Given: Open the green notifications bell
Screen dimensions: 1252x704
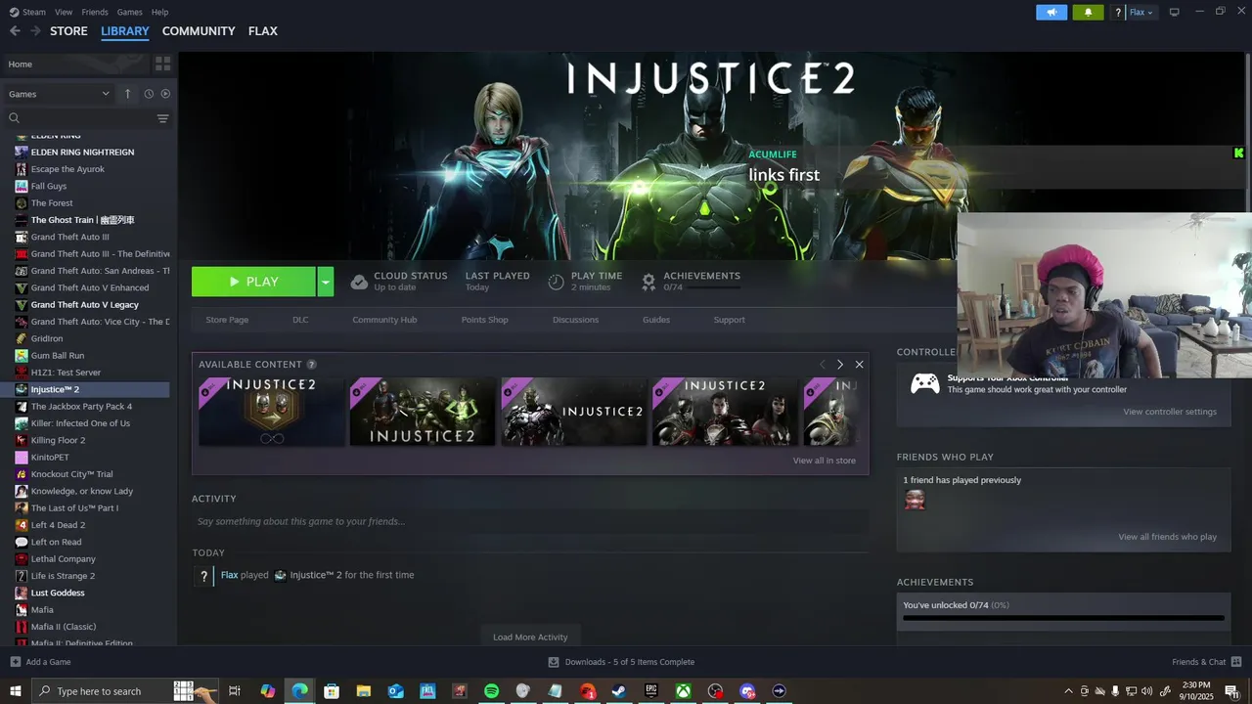Looking at the screenshot, I should coord(1088,12).
